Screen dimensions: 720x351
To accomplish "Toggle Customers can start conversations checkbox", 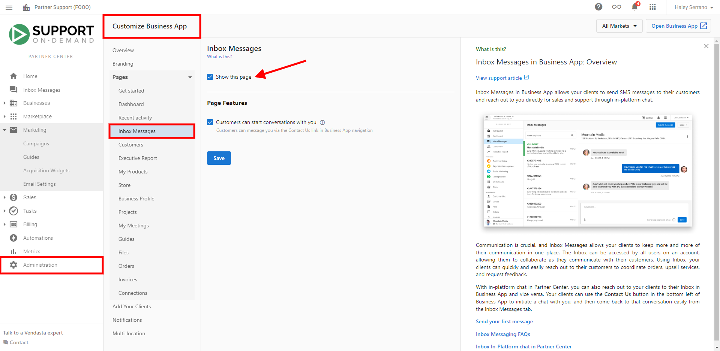I will tap(210, 122).
